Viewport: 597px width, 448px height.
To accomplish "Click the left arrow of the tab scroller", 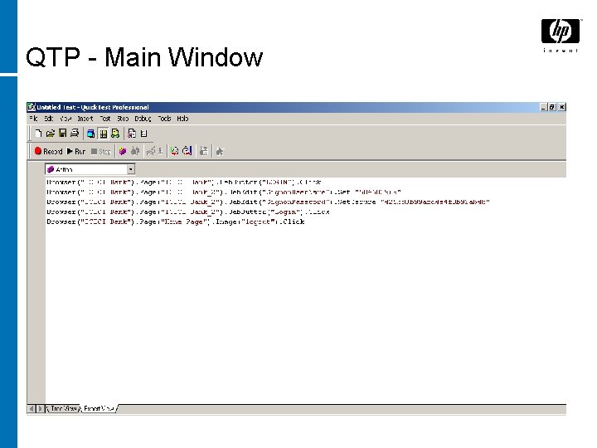I will point(32,409).
